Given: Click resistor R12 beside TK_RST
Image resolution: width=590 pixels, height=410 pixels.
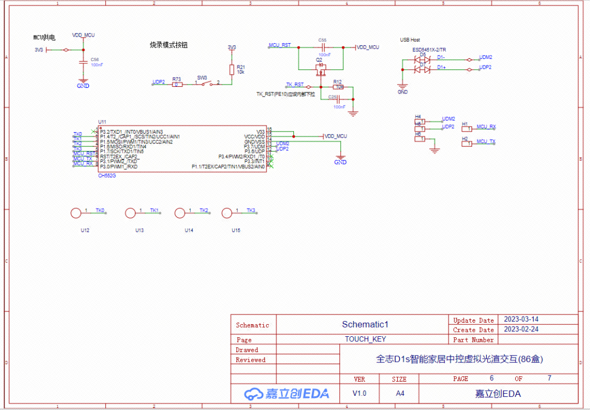Looking at the screenshot, I should pyautogui.click(x=338, y=86).
